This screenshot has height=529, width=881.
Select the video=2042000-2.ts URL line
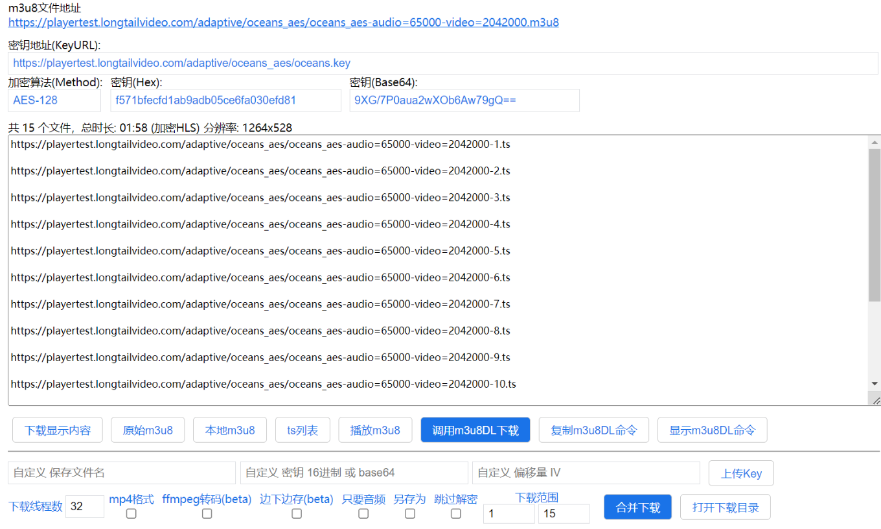tap(260, 170)
